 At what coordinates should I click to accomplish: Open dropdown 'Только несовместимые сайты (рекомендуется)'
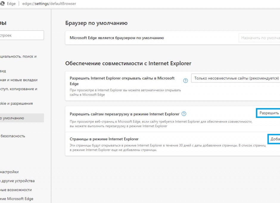pyautogui.click(x=236, y=78)
